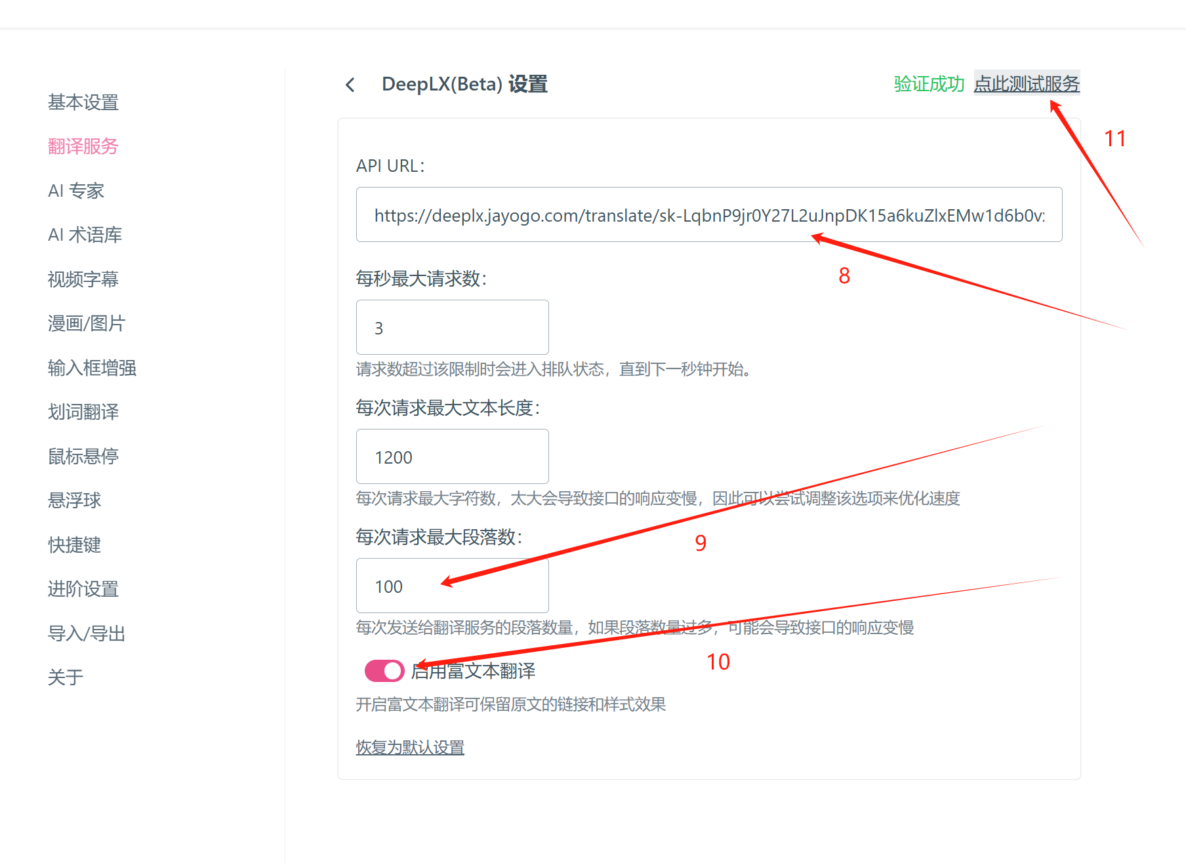This screenshot has height=863, width=1186.
Task: Select 翻译服务 in the sidebar
Action: click(83, 146)
